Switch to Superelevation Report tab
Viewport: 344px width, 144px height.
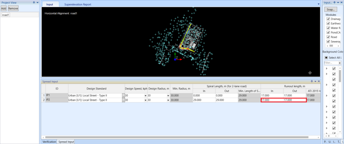(78, 5)
